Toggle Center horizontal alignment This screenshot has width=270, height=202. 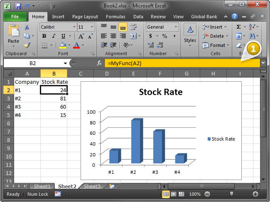(x=113, y=36)
